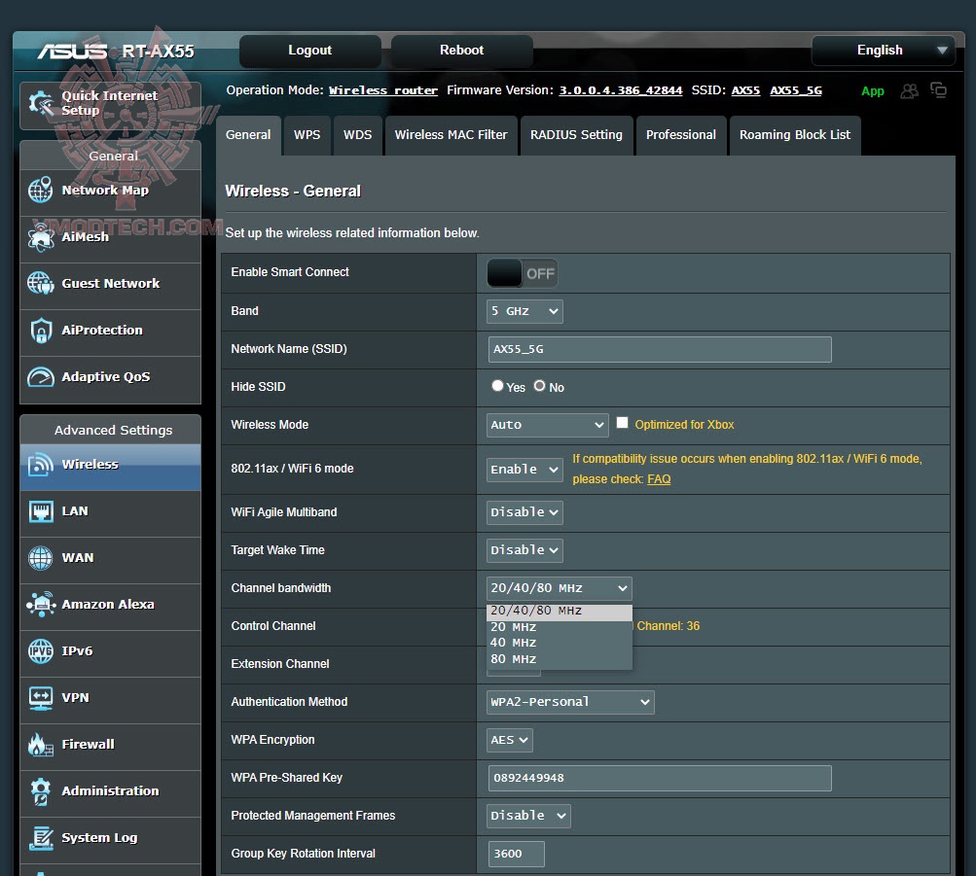Click the Guest Network icon
The image size is (976, 876).
point(41,284)
